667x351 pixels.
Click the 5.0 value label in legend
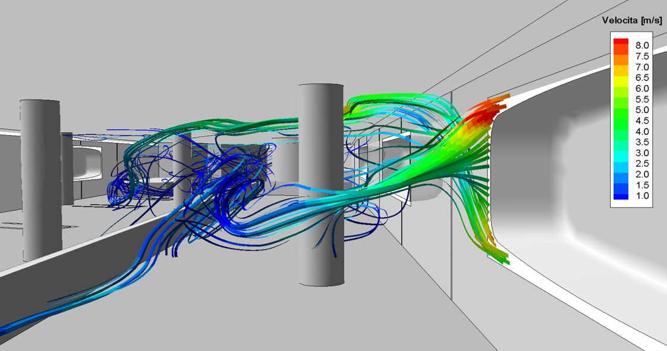pos(642,109)
